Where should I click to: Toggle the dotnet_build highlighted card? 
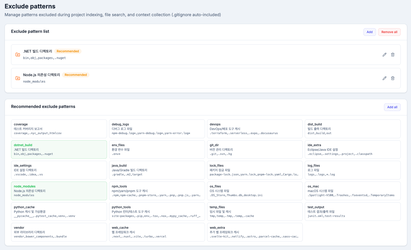coord(59,149)
